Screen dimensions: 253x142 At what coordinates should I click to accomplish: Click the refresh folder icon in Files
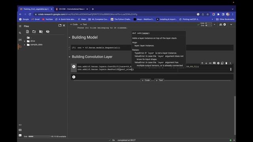(x=34, y=32)
